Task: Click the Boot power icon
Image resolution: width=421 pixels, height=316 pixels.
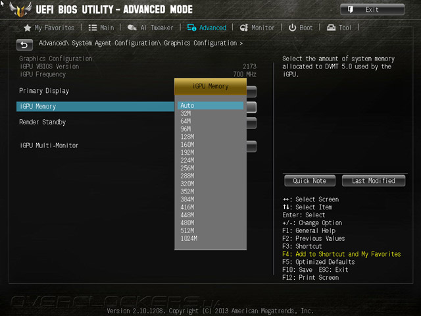Action: (292, 28)
